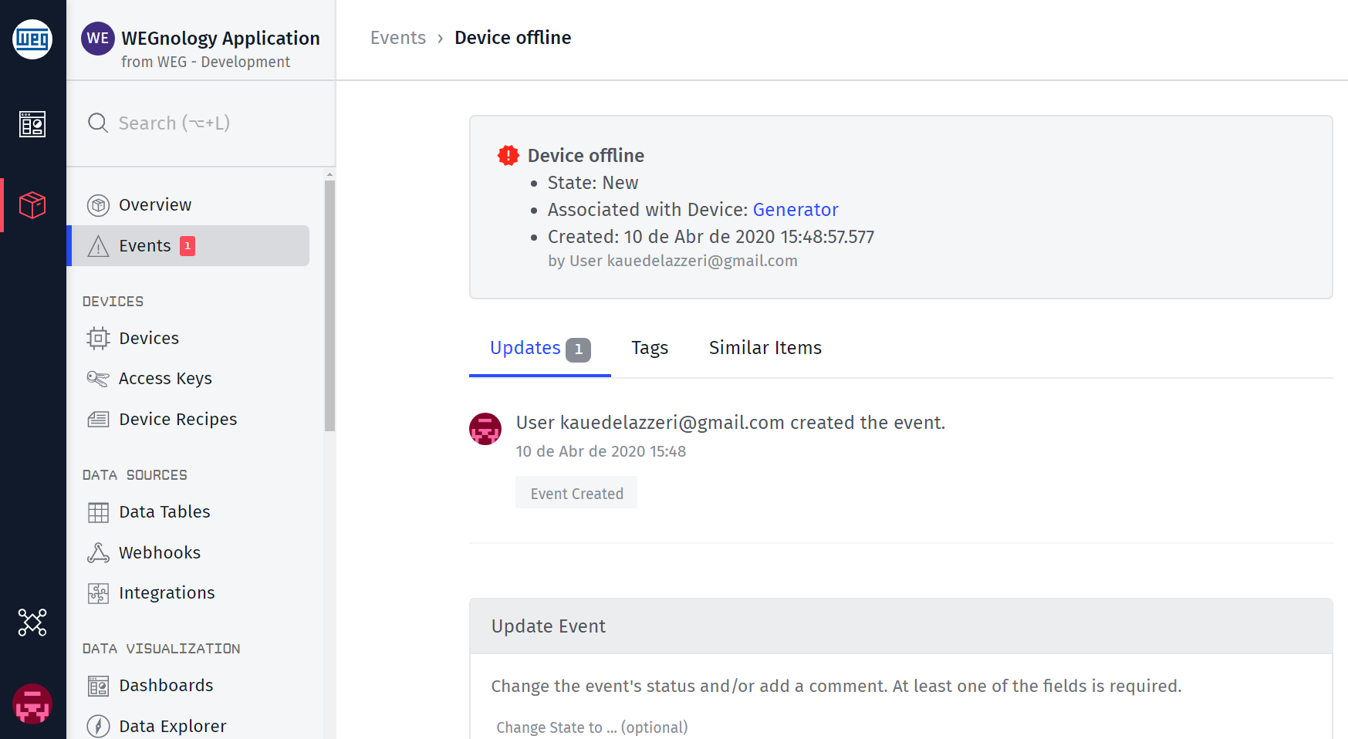
Task: Click the Integrations puzzle icon
Action: tap(98, 593)
